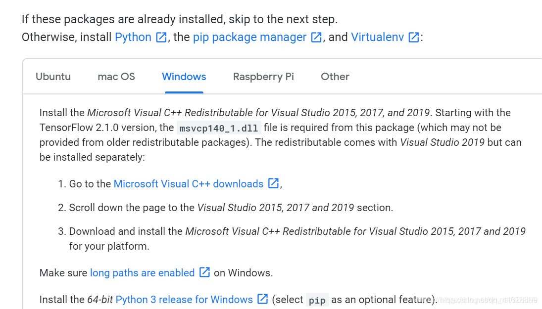Viewport: 542px width, 309px height.
Task: Click external-link icon next to Python
Action: point(161,37)
